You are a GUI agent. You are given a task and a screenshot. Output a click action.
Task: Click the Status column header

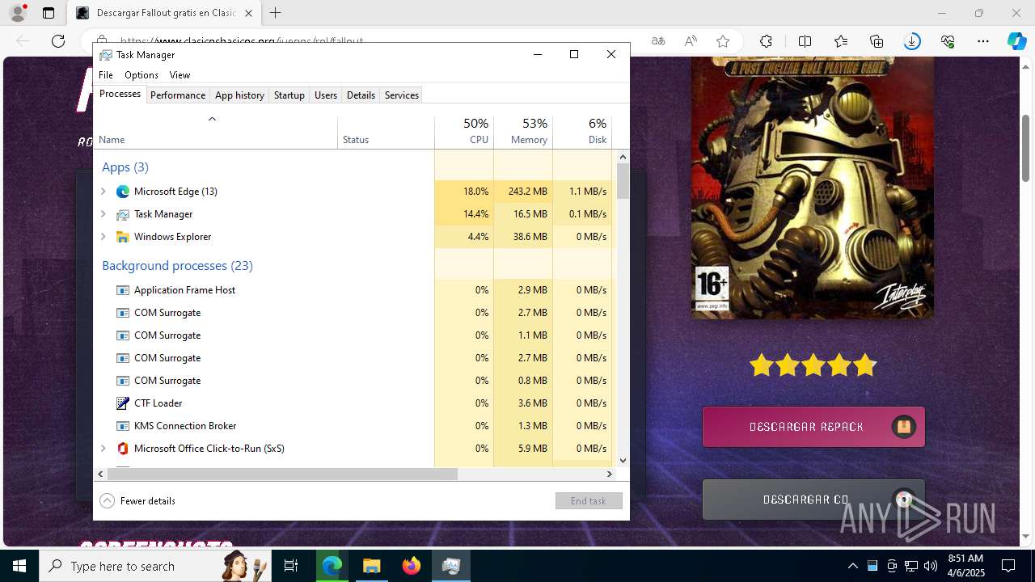386,132
